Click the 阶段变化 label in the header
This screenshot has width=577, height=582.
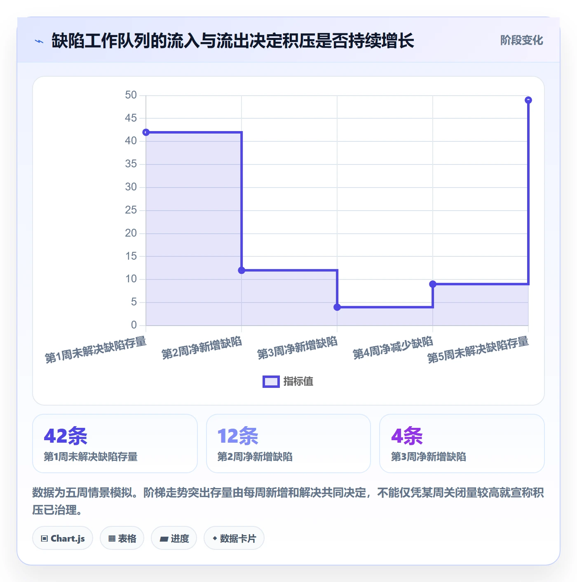pos(521,40)
